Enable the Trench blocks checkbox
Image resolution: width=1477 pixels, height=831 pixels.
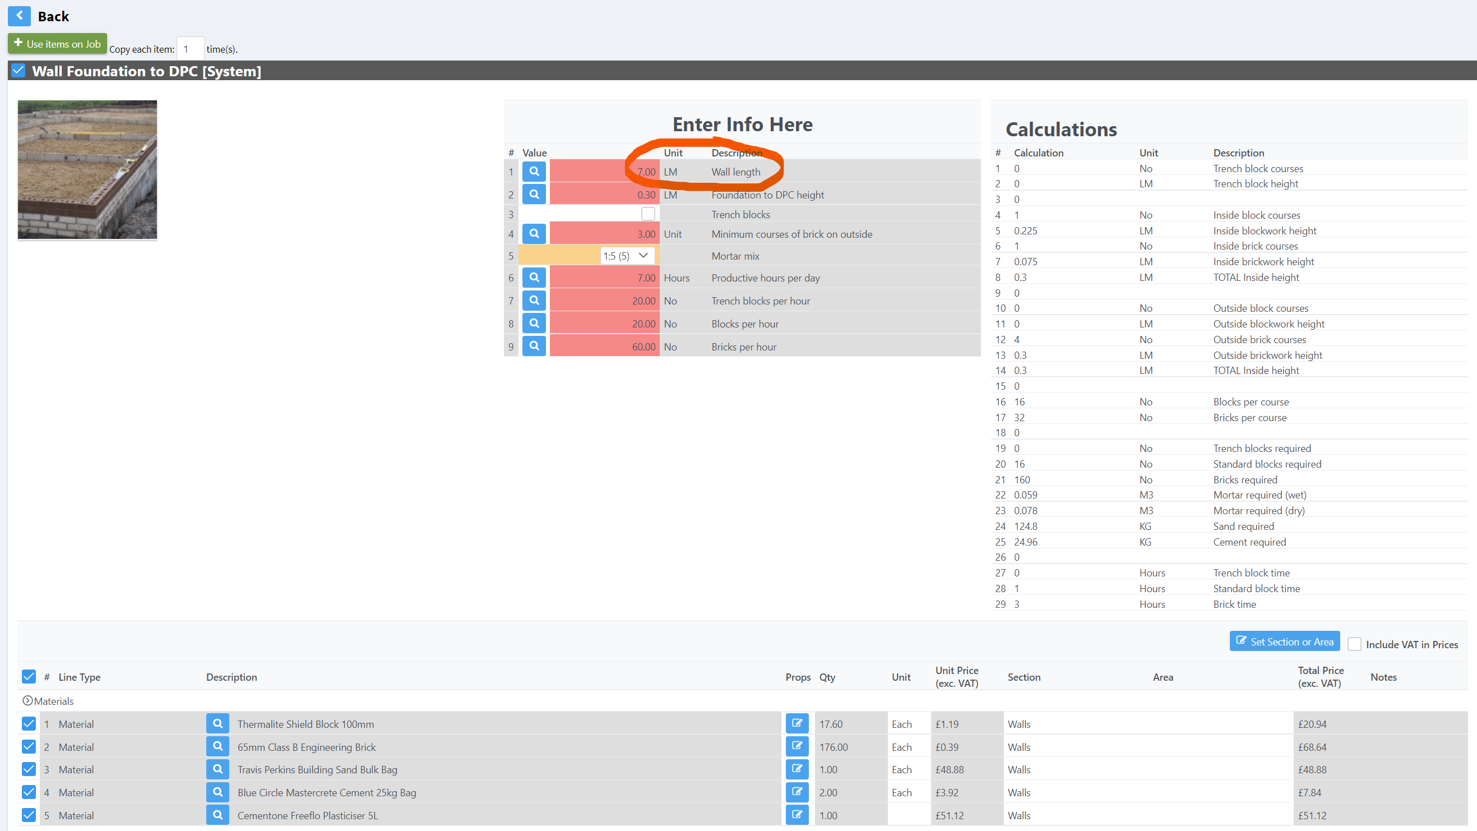(648, 214)
